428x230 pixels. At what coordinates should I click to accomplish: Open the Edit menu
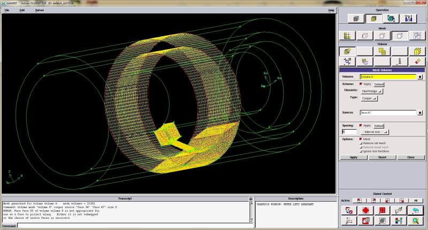(x=22, y=10)
